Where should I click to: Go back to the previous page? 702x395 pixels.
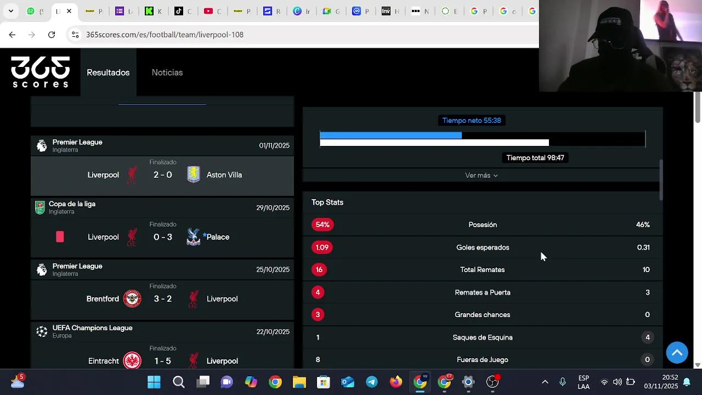pyautogui.click(x=12, y=35)
